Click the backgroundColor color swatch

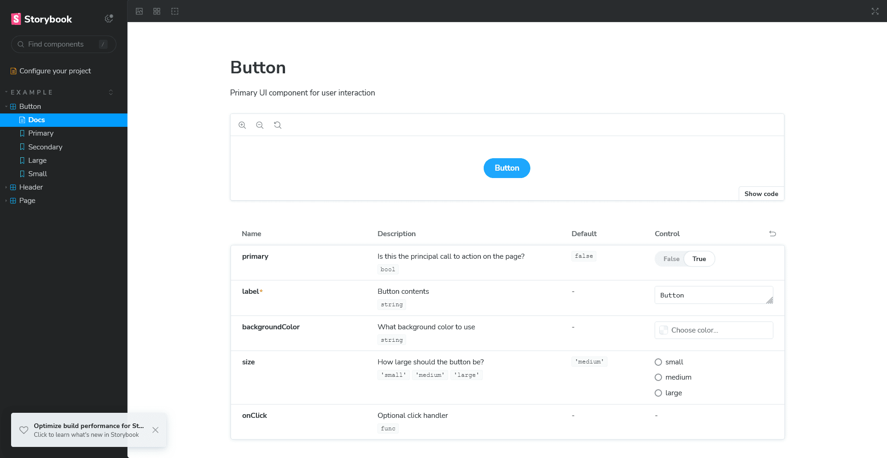point(663,330)
